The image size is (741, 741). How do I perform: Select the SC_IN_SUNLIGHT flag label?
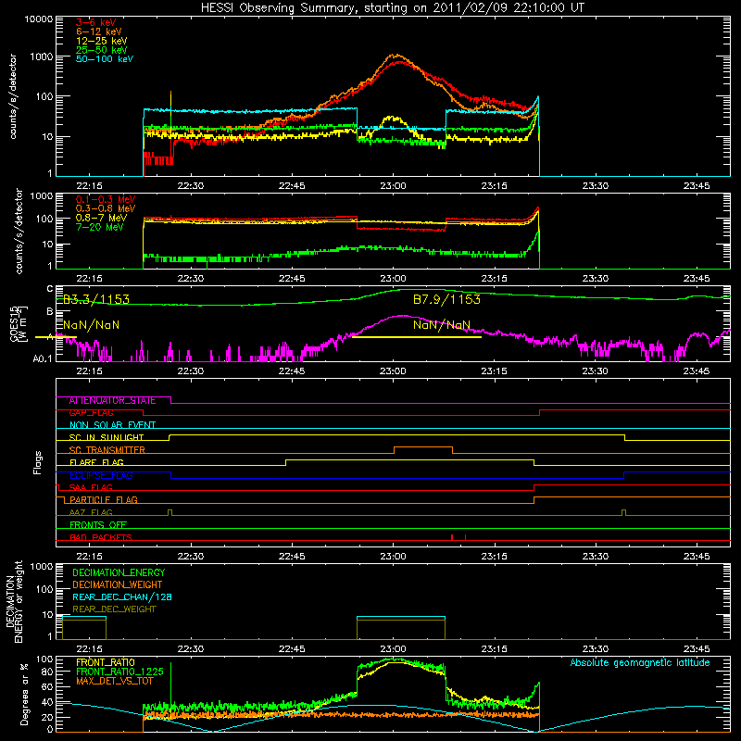[x=107, y=437]
